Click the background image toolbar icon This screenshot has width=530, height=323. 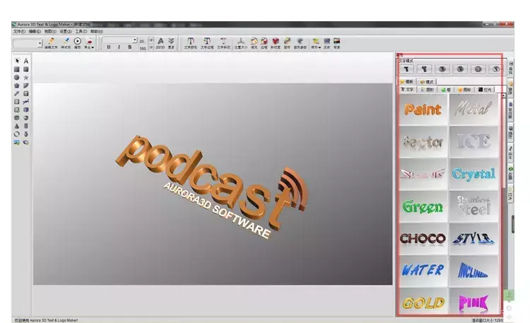336,41
